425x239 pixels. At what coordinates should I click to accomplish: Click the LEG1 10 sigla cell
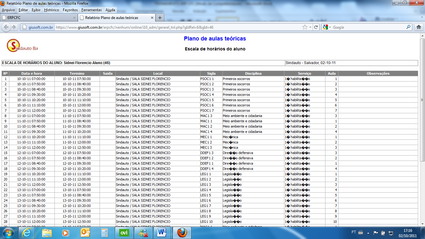pyautogui.click(x=211, y=222)
